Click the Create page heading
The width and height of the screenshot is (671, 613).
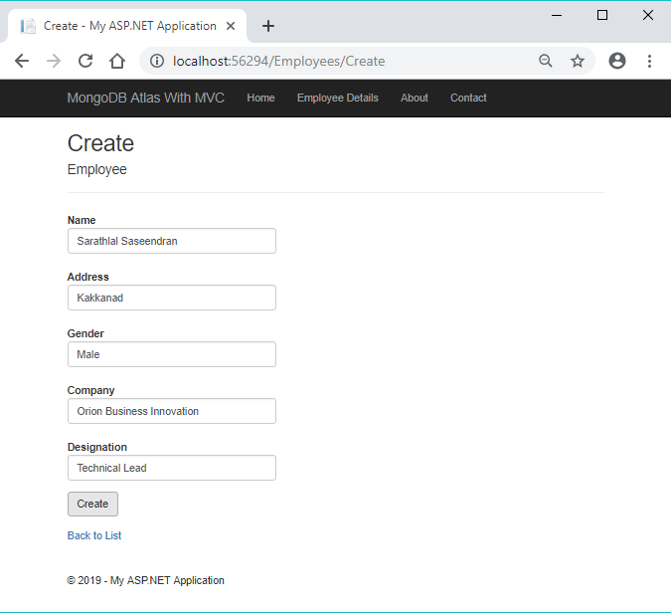coord(100,143)
